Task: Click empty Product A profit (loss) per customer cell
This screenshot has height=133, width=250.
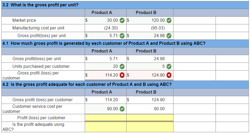Action: pyautogui.click(x=106, y=118)
